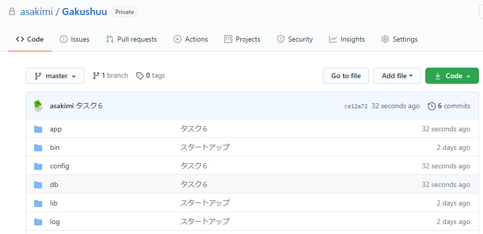The width and height of the screenshot is (483, 234).
Task: Click the config folder icon
Action: point(38,166)
